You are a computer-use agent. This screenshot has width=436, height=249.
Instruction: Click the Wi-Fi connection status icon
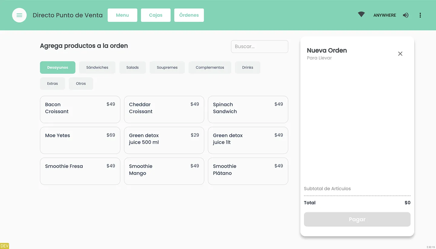point(361,15)
